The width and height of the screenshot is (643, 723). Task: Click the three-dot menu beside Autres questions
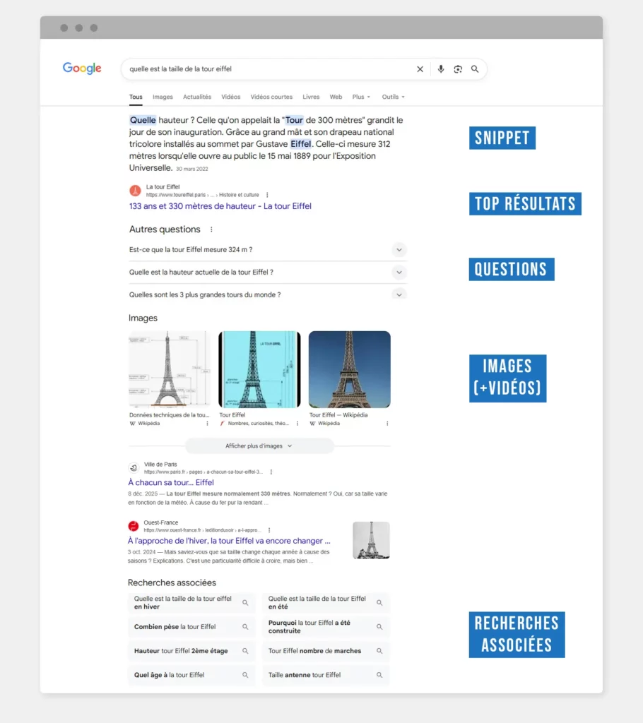(210, 229)
